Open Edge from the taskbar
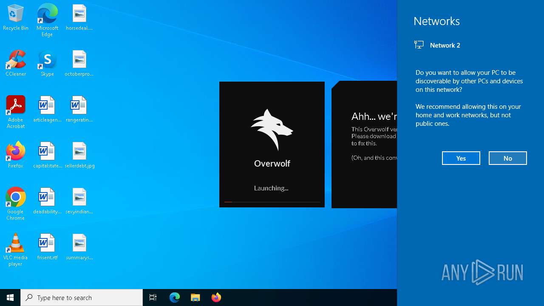544x306 pixels. [175, 297]
